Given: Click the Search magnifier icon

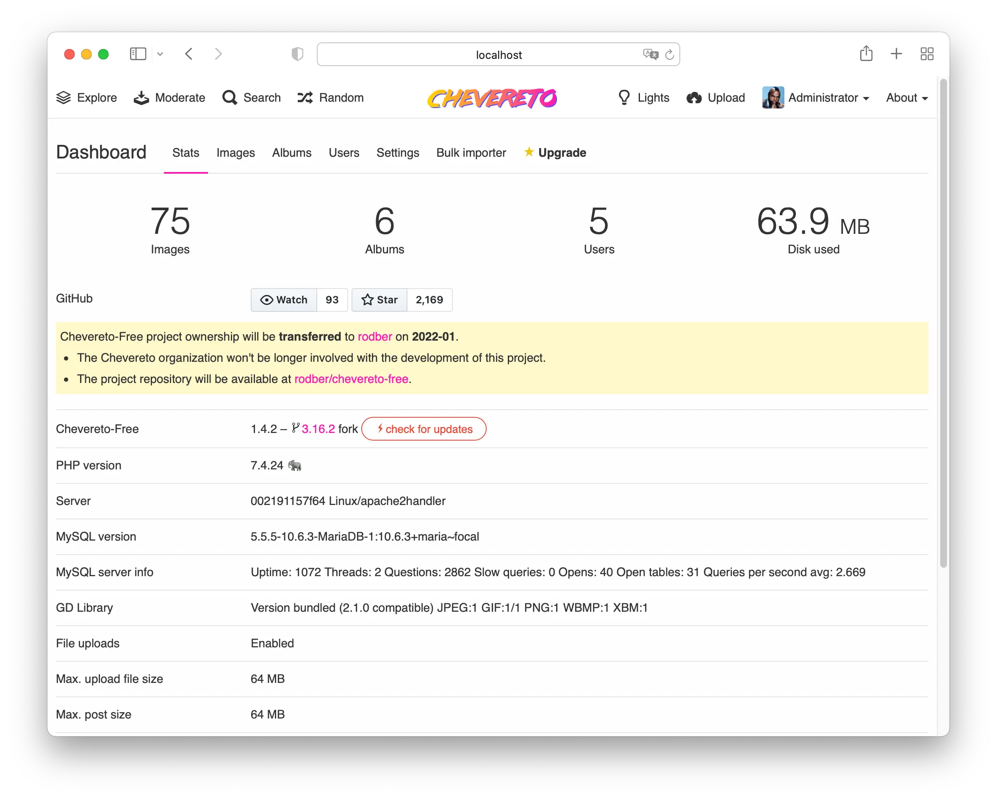Looking at the screenshot, I should (x=230, y=97).
